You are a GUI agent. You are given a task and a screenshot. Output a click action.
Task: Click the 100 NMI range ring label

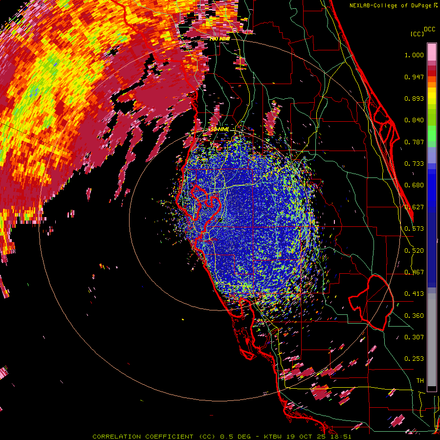tap(220, 39)
